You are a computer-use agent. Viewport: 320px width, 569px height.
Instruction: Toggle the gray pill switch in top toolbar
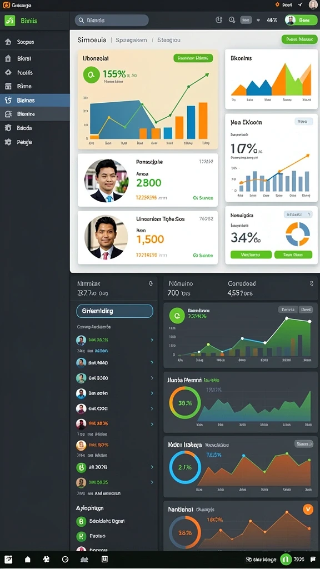coord(246,21)
